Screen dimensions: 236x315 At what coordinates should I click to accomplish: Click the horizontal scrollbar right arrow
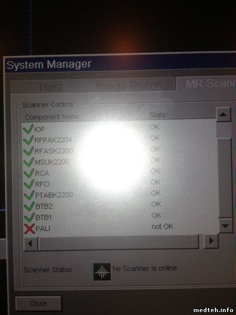(x=211, y=241)
